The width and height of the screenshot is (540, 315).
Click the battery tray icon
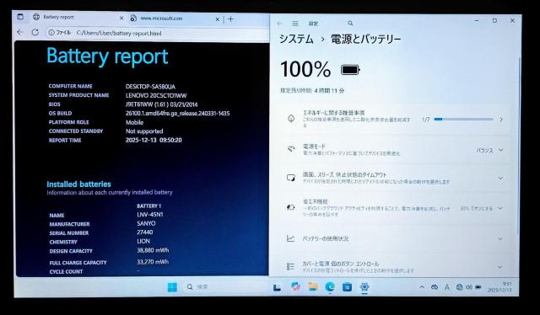[478, 287]
